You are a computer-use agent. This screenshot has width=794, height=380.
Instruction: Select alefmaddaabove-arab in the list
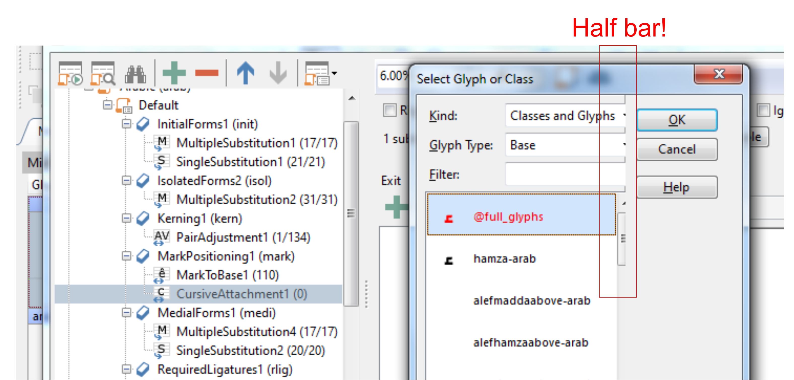[x=522, y=300]
